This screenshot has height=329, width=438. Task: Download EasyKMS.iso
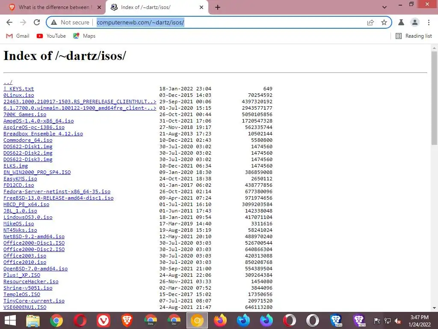tap(20, 179)
